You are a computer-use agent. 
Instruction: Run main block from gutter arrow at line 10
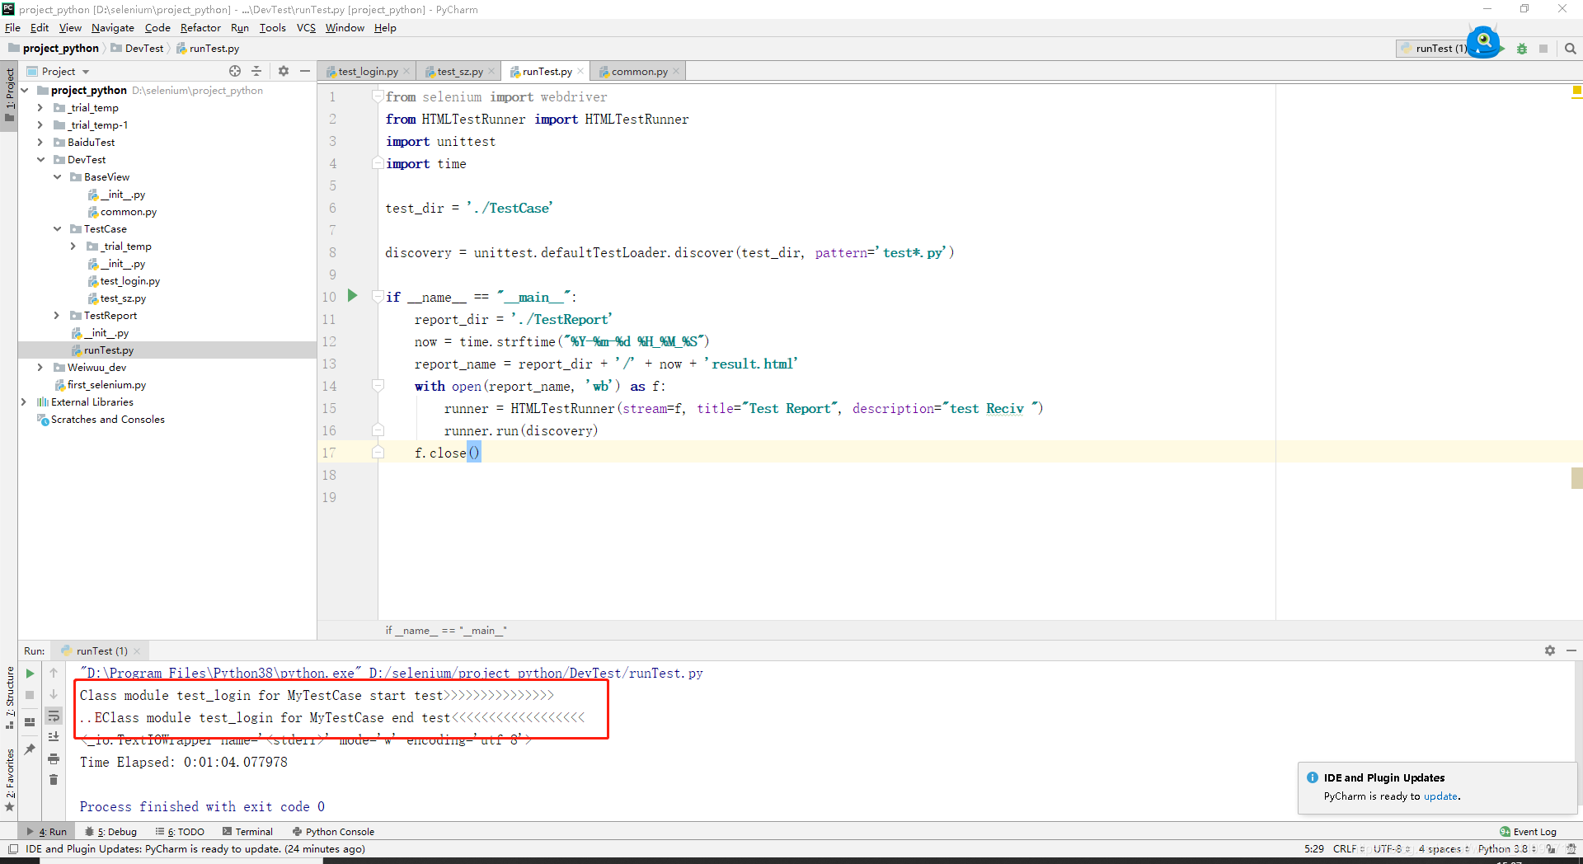pos(353,295)
